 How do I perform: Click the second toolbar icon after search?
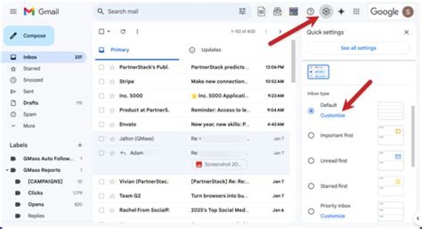[277, 12]
